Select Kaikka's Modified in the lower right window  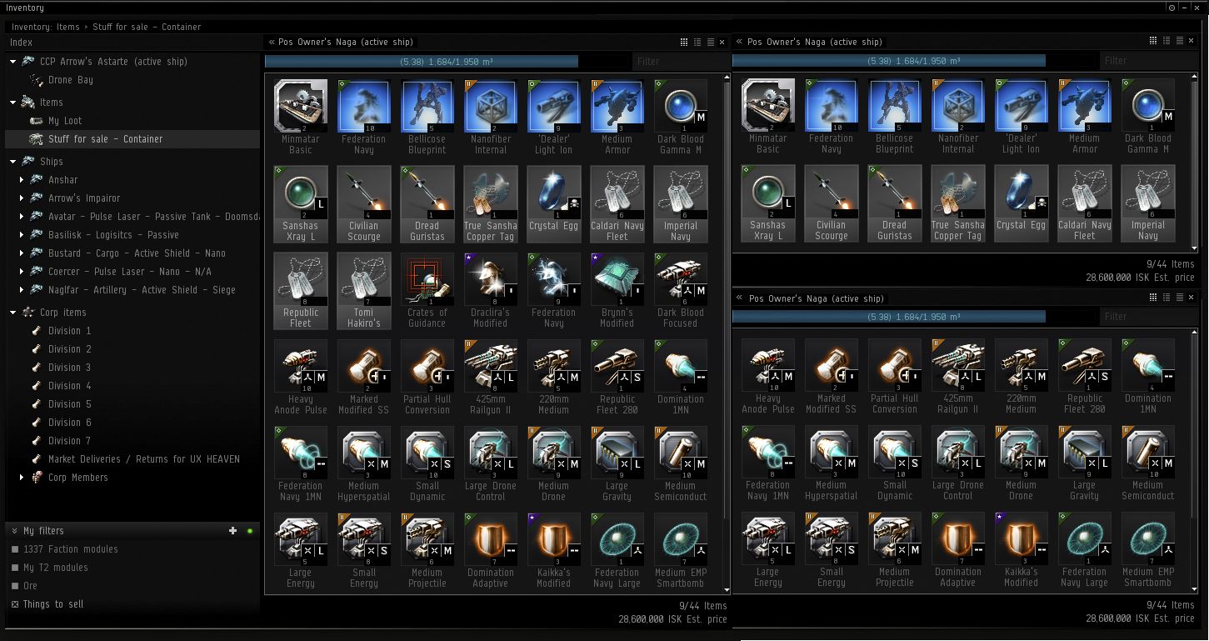[x=1021, y=550]
